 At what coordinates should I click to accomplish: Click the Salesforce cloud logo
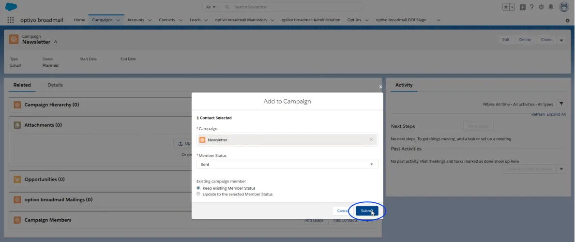[x=11, y=7]
